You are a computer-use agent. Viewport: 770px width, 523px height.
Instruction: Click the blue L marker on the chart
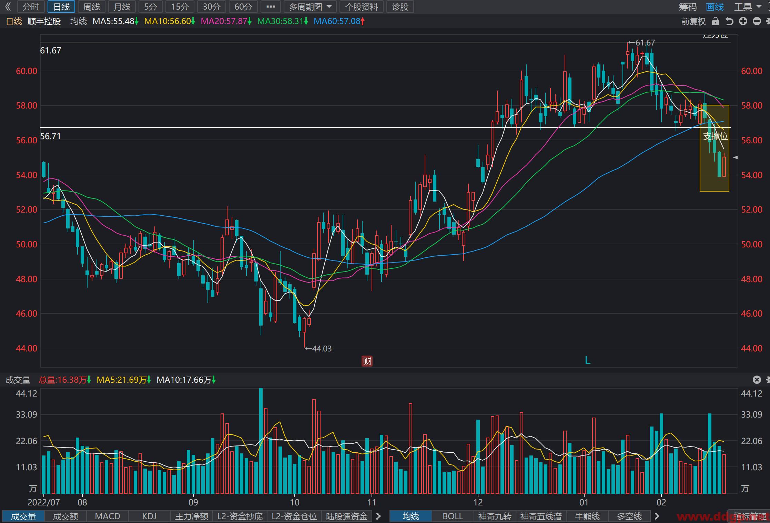coord(588,361)
